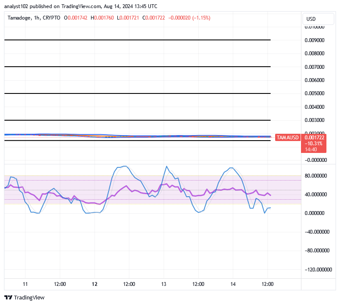Screen dimensions: 340x305
Task: Click the 0.004000 price axis label
Action: coord(315,107)
